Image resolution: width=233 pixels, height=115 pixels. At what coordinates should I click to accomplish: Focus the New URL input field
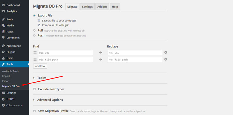(x=135, y=53)
